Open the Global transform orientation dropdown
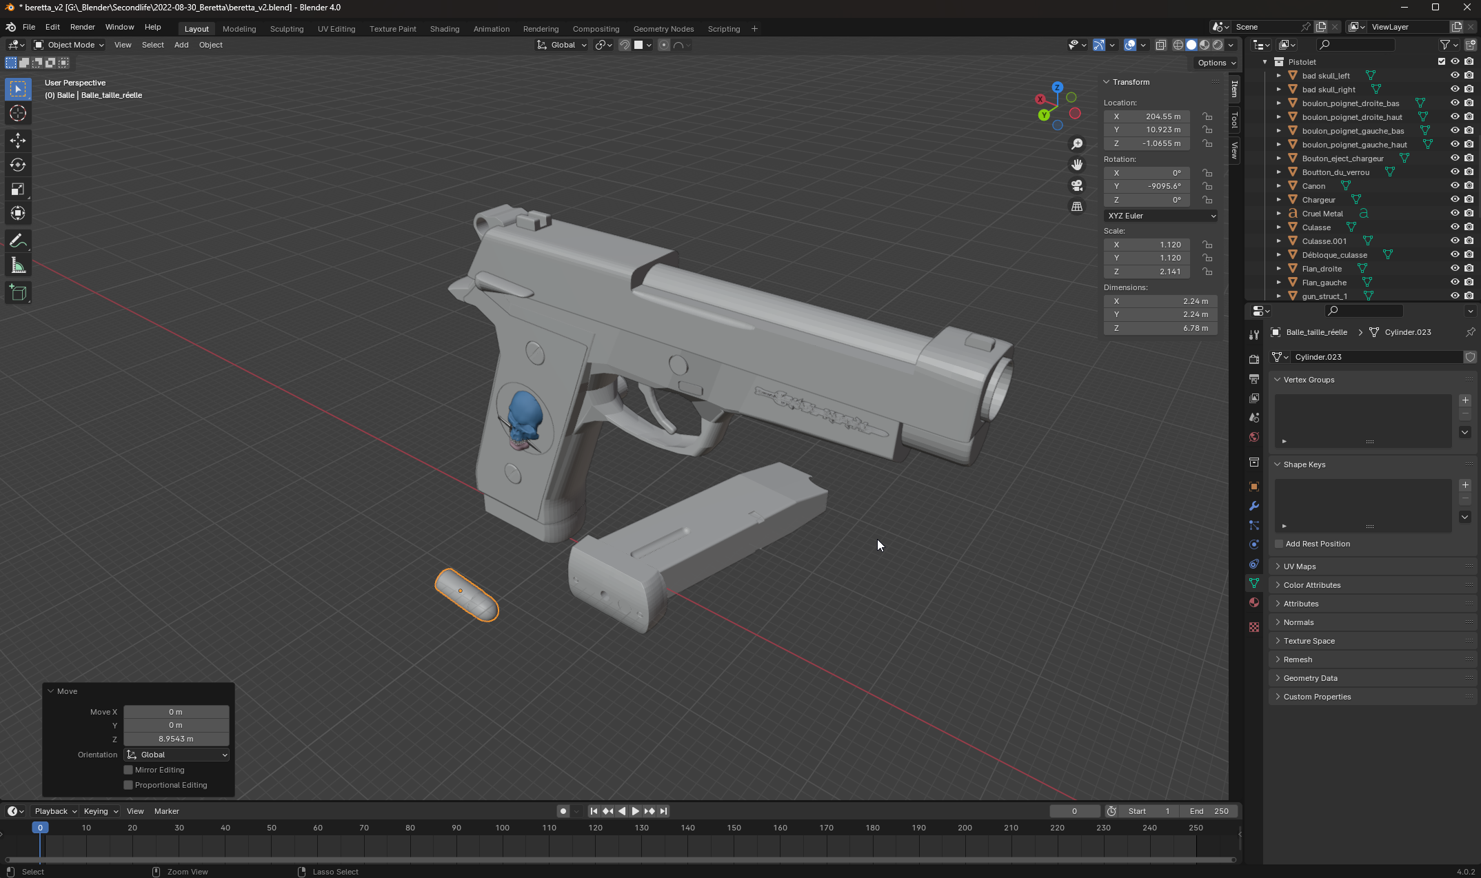The height and width of the screenshot is (878, 1481). pyautogui.click(x=562, y=45)
